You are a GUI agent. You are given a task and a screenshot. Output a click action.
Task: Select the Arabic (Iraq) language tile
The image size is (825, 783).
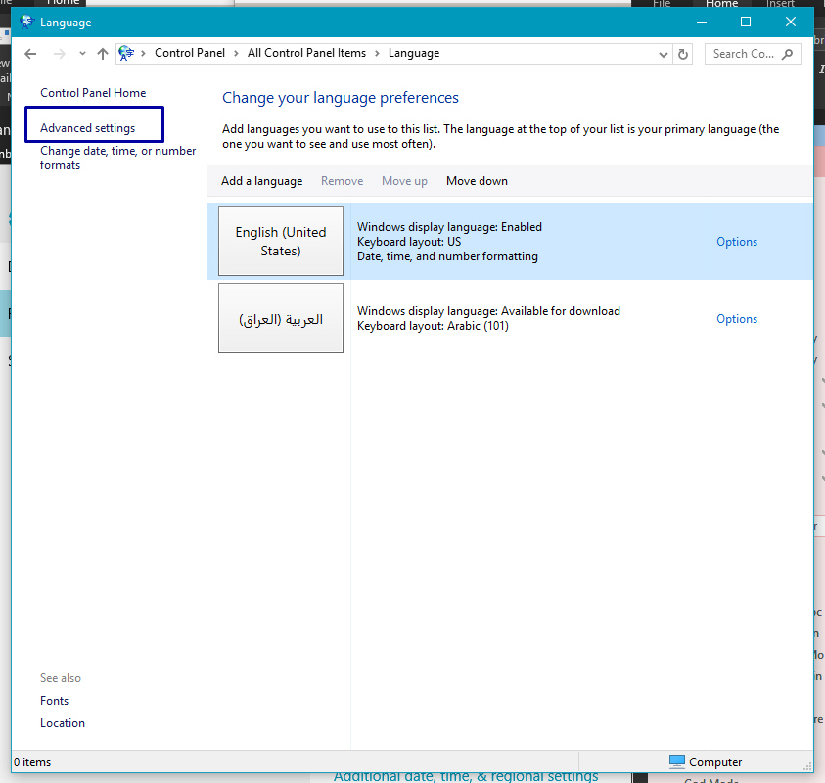click(281, 319)
